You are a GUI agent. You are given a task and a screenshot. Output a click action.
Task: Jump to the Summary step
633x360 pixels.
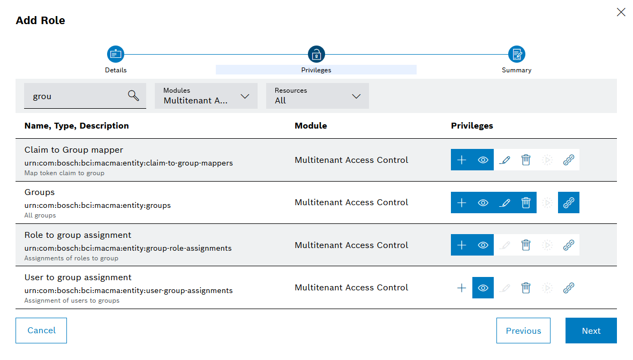click(x=516, y=54)
